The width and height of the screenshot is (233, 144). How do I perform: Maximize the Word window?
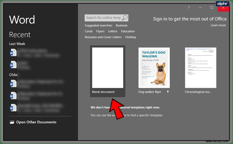coord(212,8)
